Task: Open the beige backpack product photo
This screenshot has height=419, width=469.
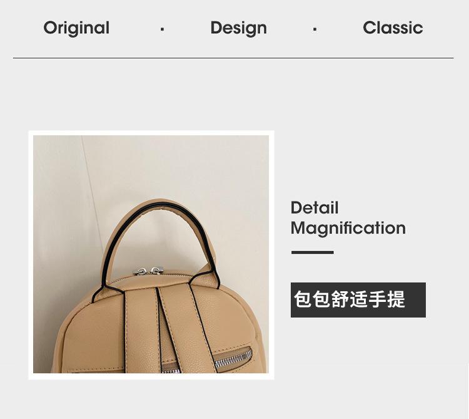Action: (151, 254)
